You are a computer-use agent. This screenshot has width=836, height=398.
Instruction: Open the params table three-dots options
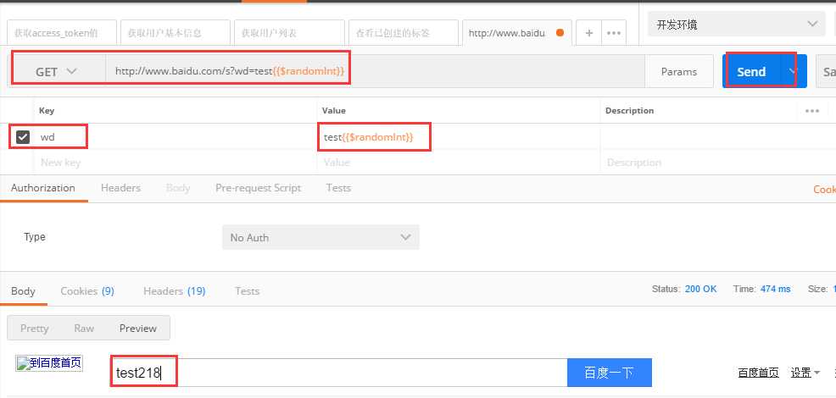coord(812,111)
